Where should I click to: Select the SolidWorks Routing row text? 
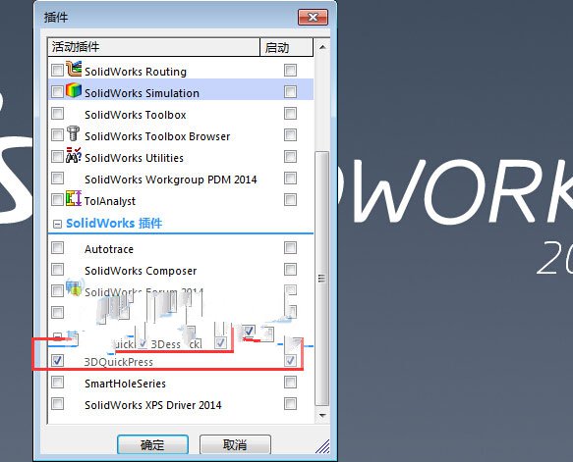coord(136,72)
